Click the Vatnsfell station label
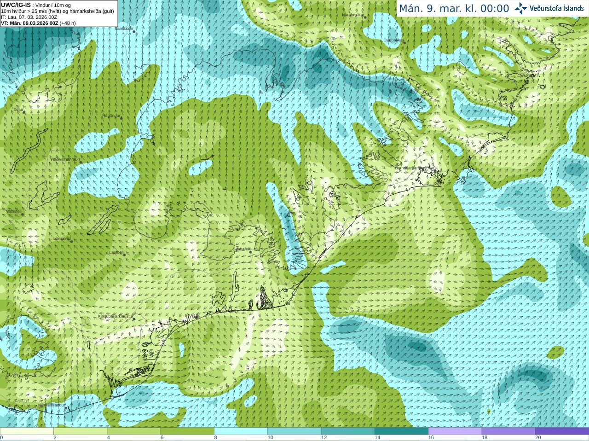 [x=14, y=211]
